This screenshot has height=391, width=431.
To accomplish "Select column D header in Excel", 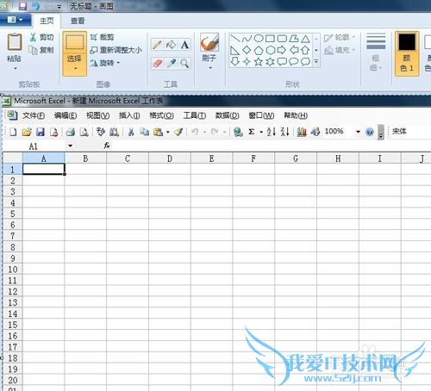I will click(x=170, y=158).
